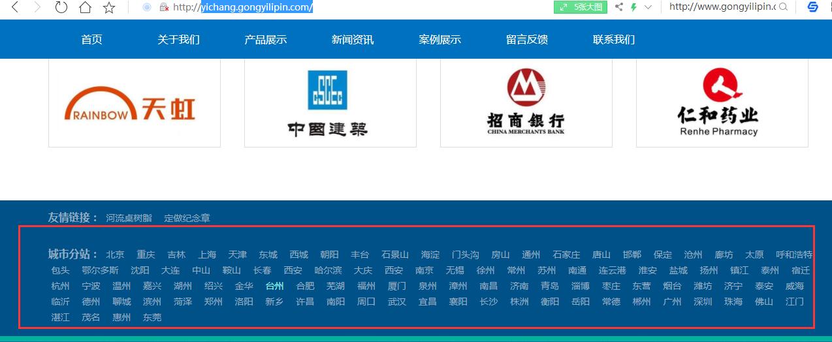
Task: Click the share icon in the address bar
Action: click(x=619, y=7)
